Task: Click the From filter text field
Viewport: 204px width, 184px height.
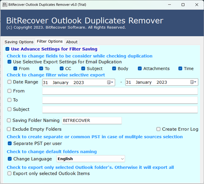Action: 120,91
